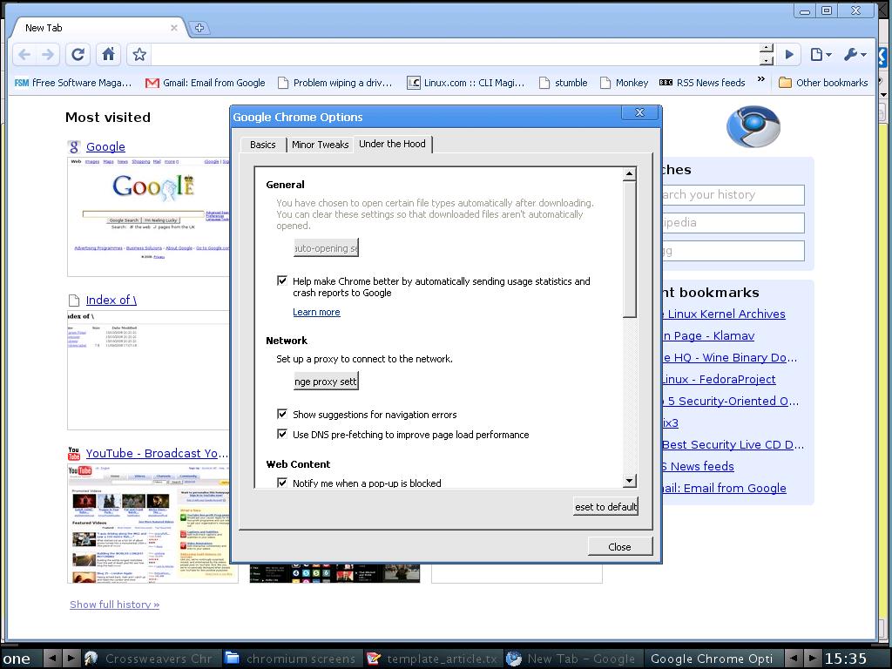Go forward with the browser forward arrow
Screen dimensions: 892x669
coord(49,55)
